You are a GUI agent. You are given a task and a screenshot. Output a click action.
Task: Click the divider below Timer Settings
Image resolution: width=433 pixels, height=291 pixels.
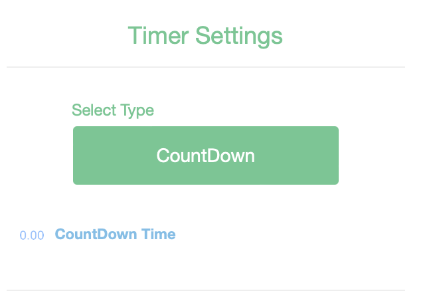[x=205, y=67]
